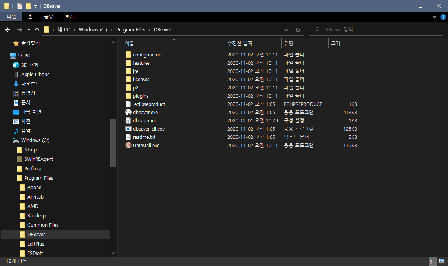Screen dimensions: 448x266
Task: Click the dbeaver.exe beaver application icon
Action: [128, 113]
